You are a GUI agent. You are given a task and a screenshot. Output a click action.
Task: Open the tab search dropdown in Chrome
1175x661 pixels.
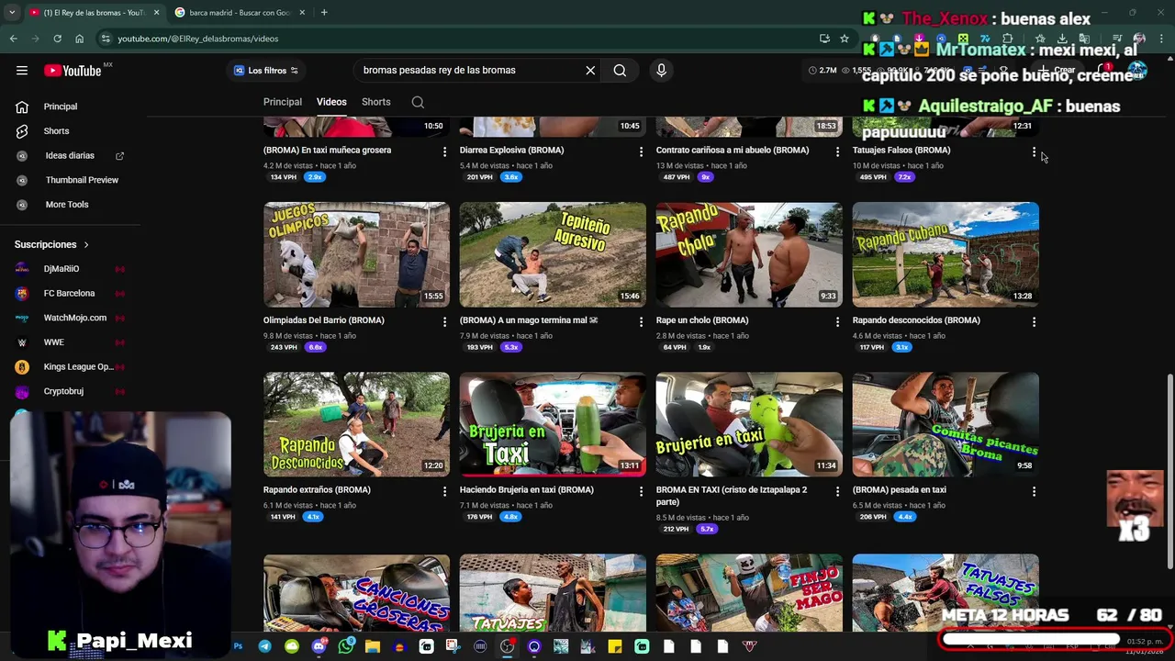[12, 12]
